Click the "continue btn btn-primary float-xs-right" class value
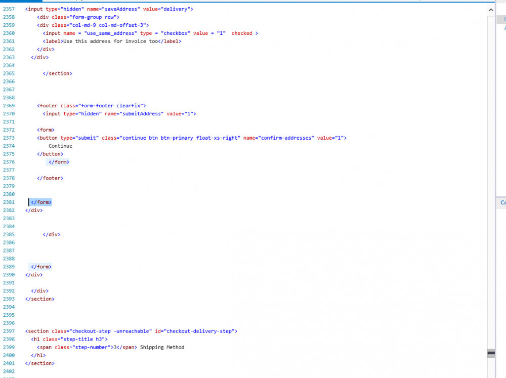The height and width of the screenshot is (378, 506). tap(180, 138)
